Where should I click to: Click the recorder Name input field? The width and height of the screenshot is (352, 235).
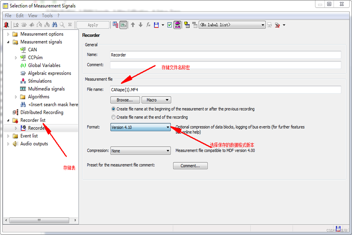coord(225,55)
